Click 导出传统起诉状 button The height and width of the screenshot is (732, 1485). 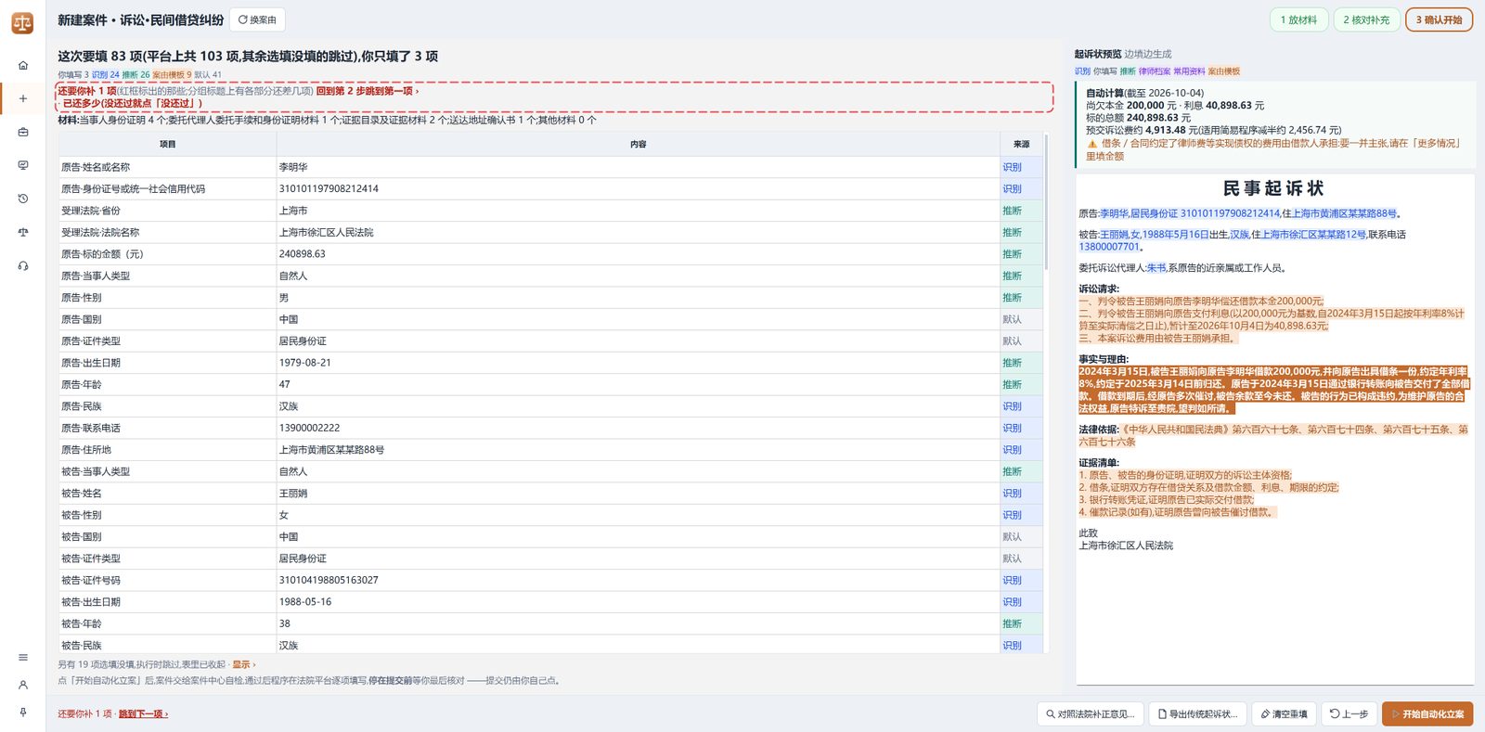(x=1197, y=713)
